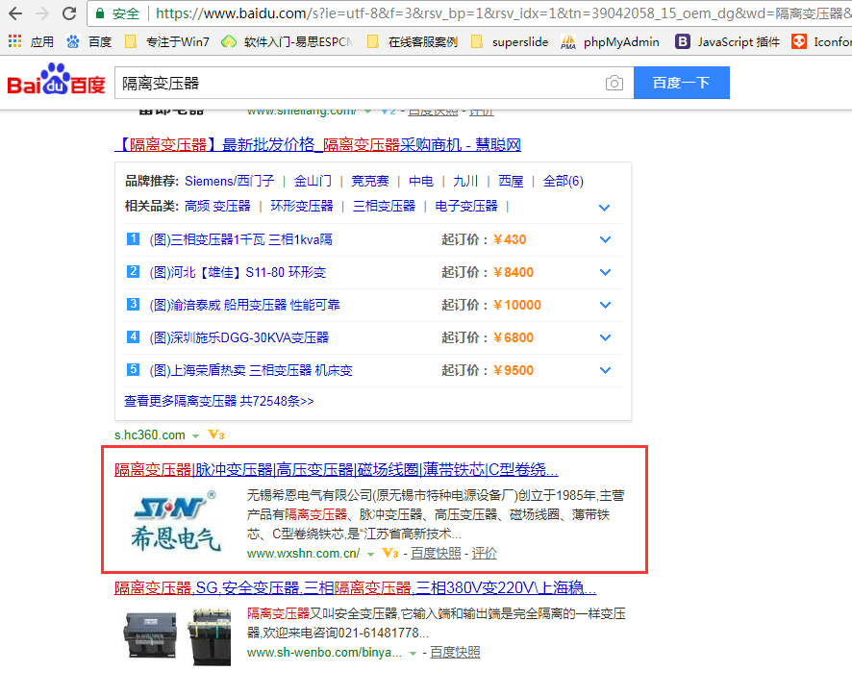Click the number 3 badge in product list
Viewport: 852px width, 696px height.
(x=133, y=304)
